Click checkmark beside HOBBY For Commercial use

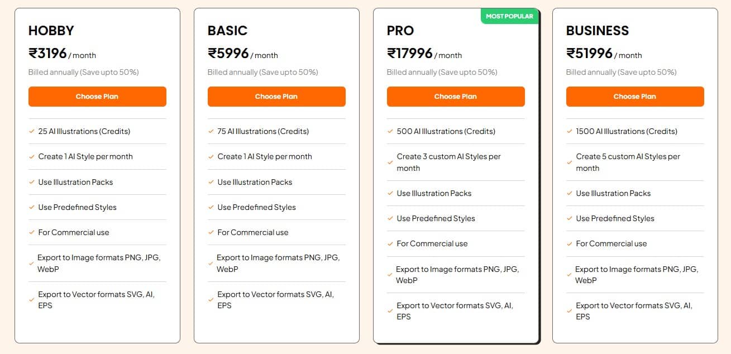(32, 232)
